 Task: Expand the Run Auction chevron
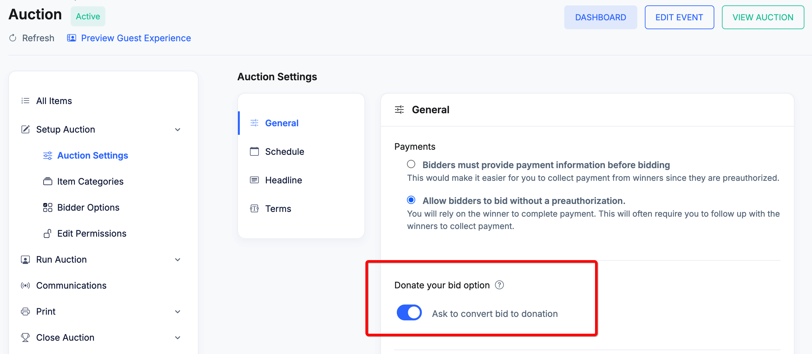point(178,259)
